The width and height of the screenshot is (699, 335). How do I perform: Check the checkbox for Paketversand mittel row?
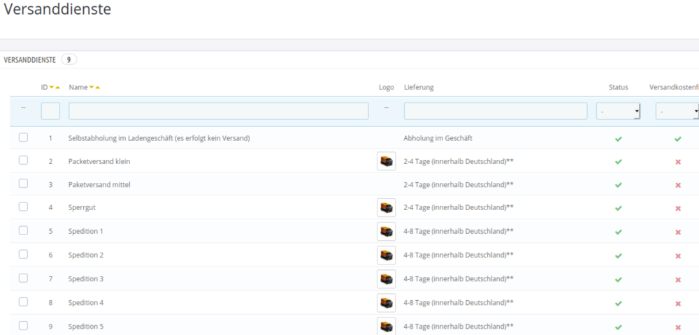point(23,184)
